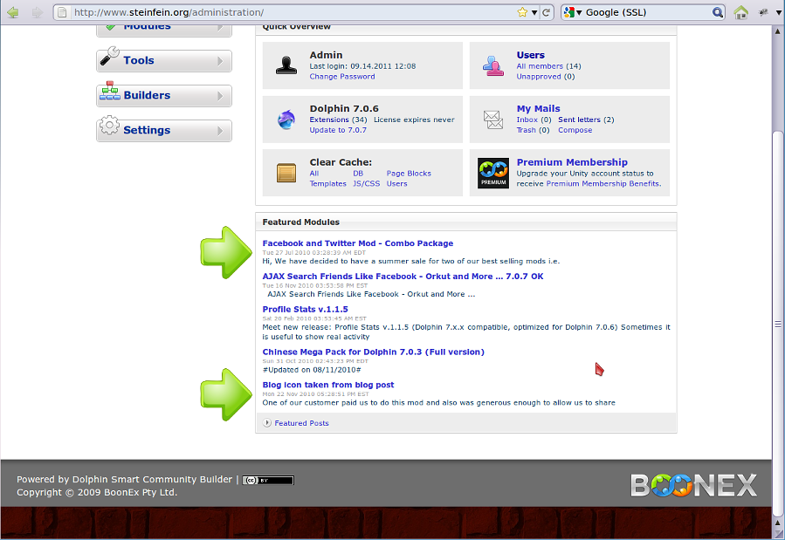Screen dimensions: 785x540
Task: Open the Tools menu item
Action: coord(164,60)
